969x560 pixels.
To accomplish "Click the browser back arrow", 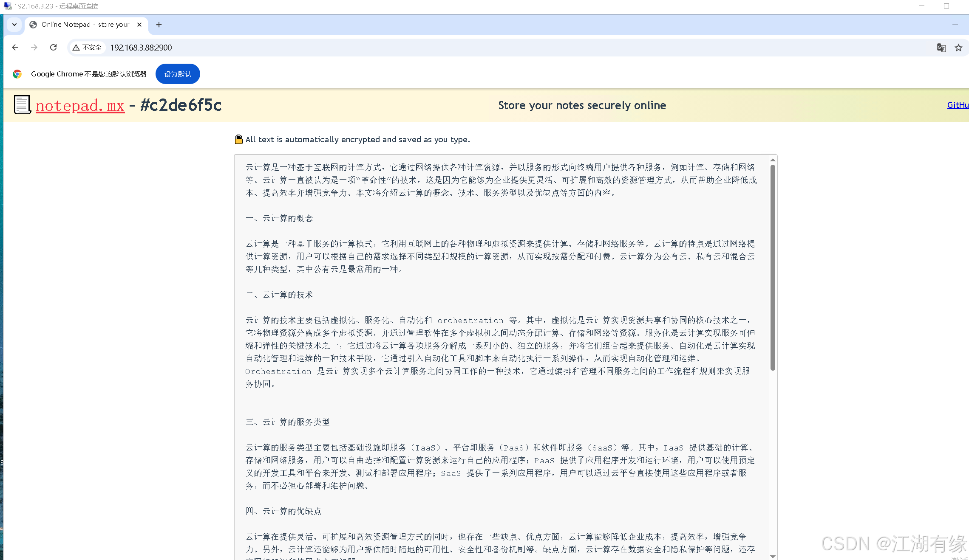I will click(15, 48).
